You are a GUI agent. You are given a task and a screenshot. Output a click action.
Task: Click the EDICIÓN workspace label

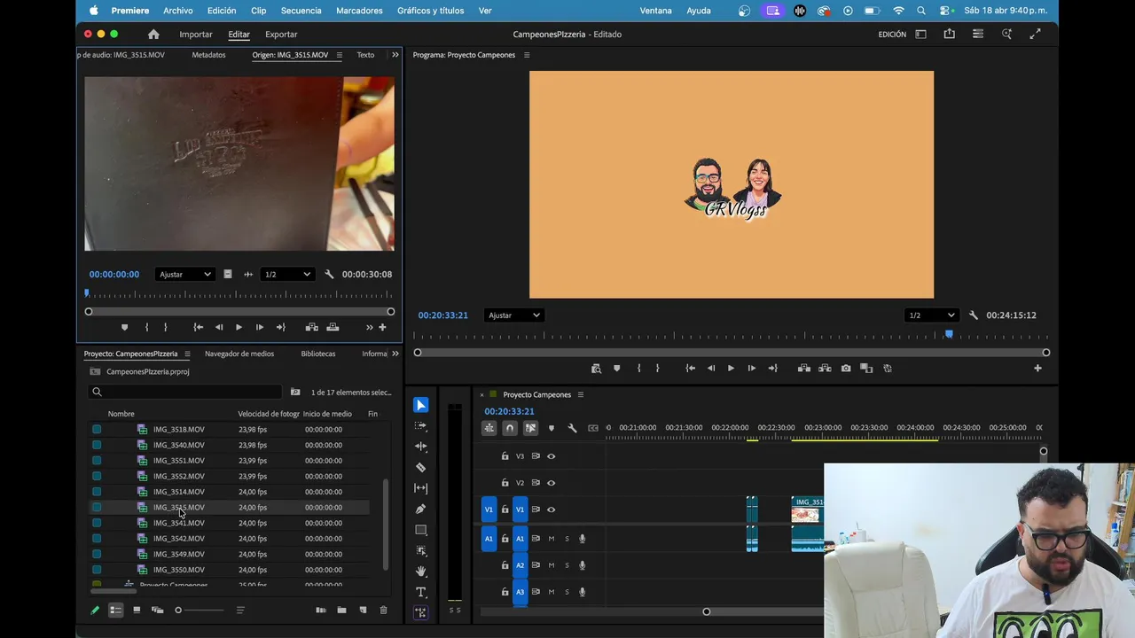coord(892,35)
